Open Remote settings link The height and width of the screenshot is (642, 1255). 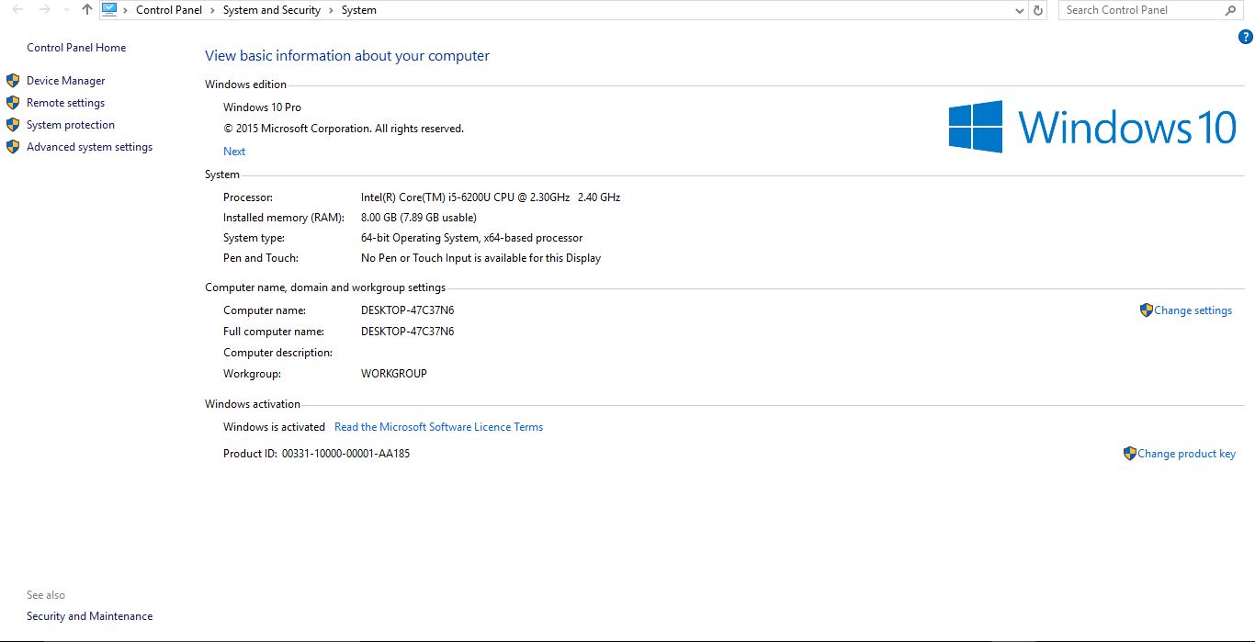click(65, 103)
